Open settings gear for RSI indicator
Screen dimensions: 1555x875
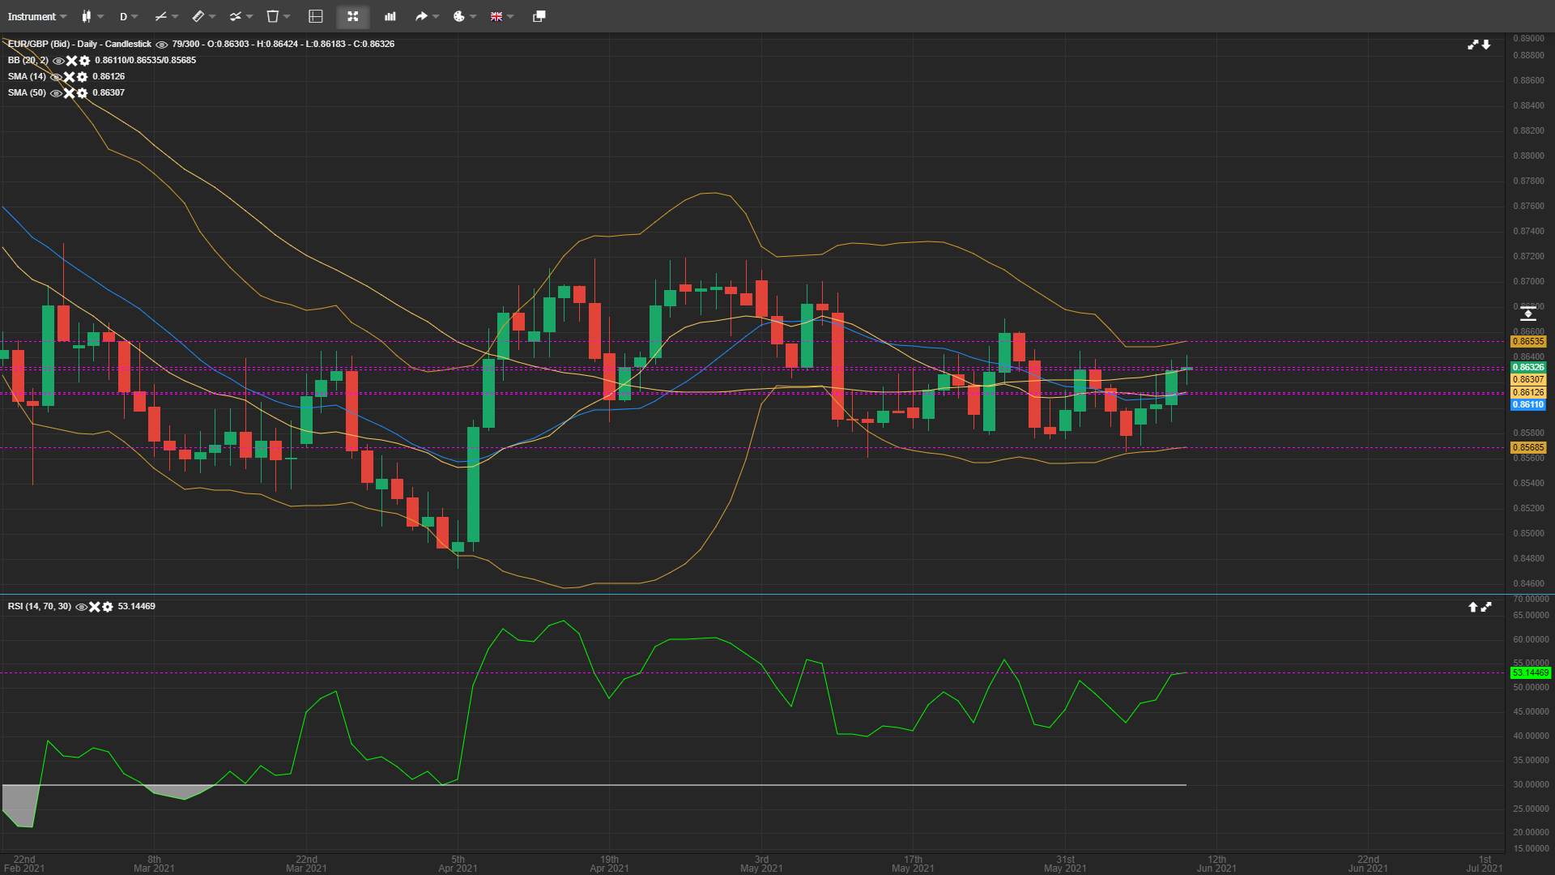(107, 607)
